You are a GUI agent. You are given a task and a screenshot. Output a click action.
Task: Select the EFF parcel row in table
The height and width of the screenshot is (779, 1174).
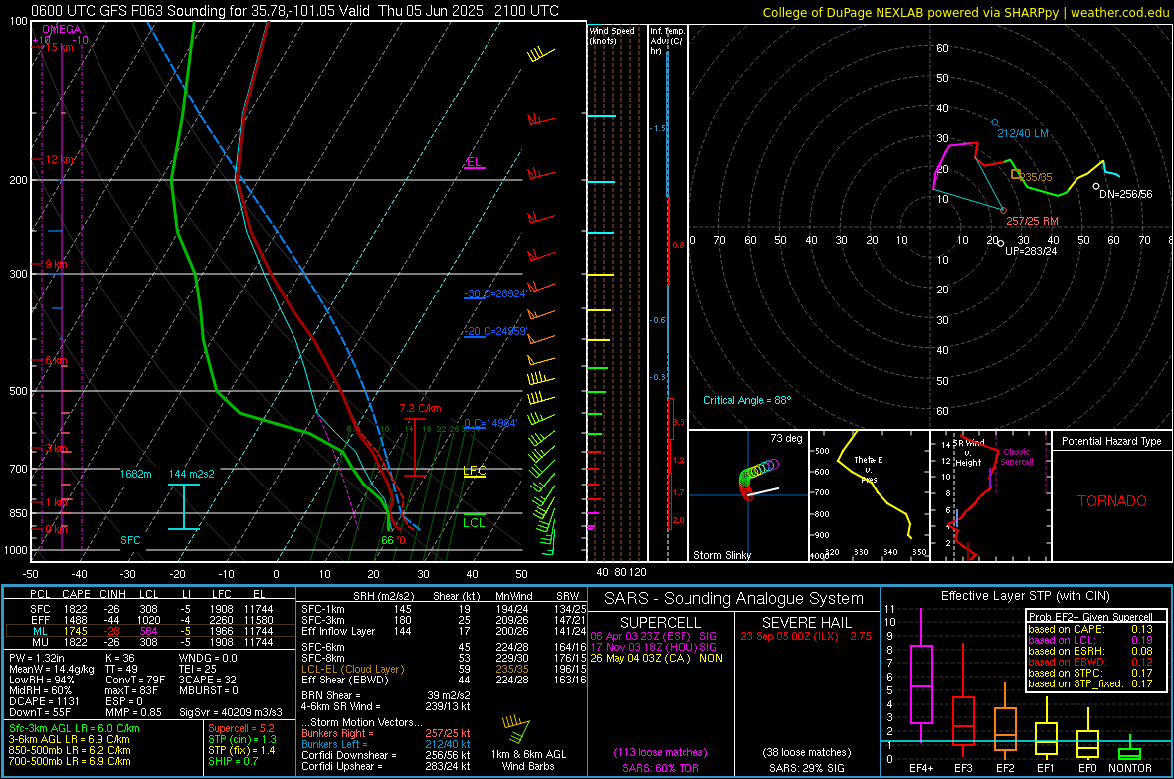point(150,620)
